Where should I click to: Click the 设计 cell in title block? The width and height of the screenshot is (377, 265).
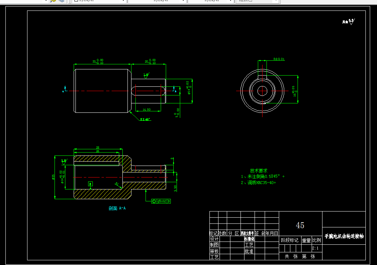[x=214, y=239]
